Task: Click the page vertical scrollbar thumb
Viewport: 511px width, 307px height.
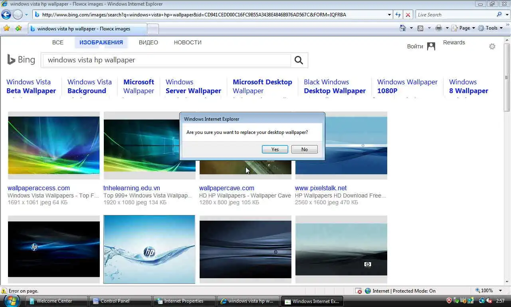Action: click(507, 77)
